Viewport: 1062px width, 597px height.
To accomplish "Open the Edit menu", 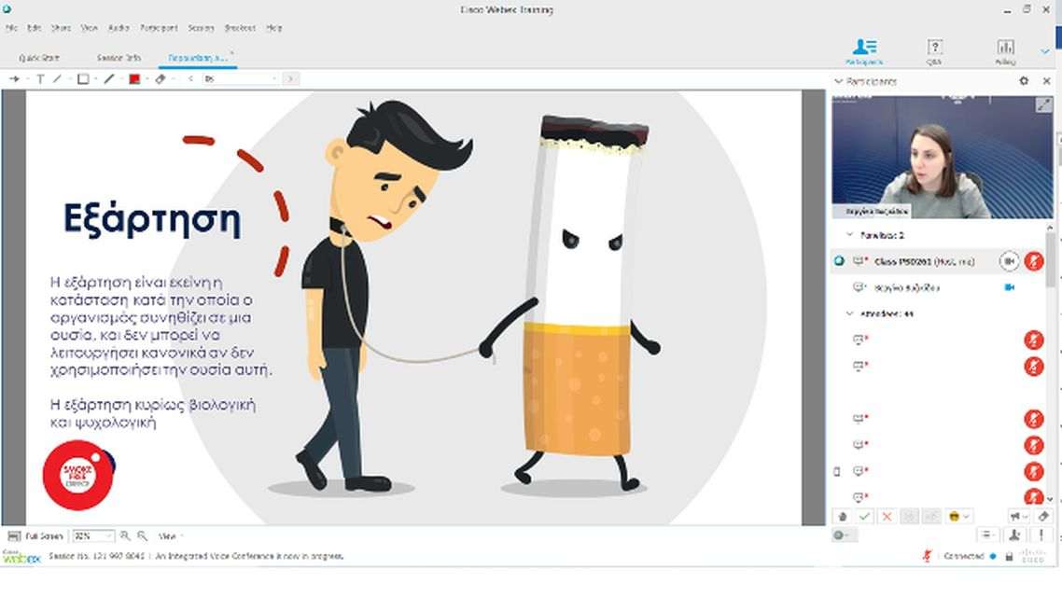I will coord(35,28).
